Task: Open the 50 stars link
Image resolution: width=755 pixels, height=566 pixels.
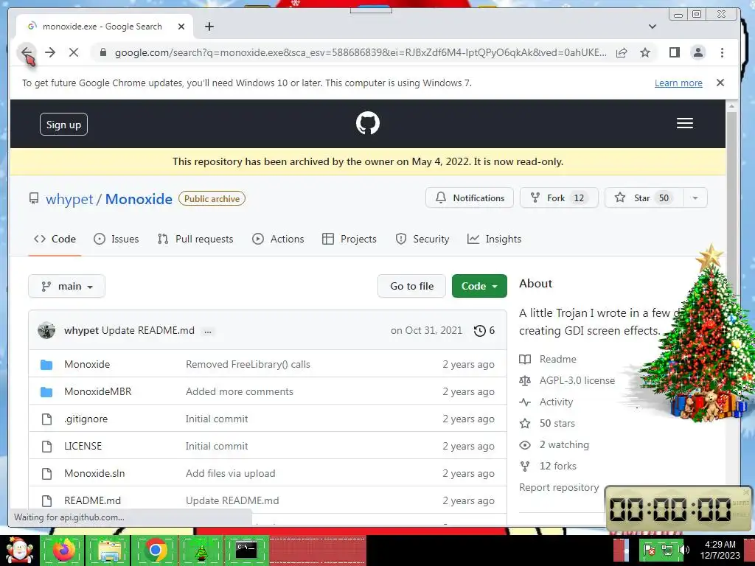Action: (x=548, y=423)
